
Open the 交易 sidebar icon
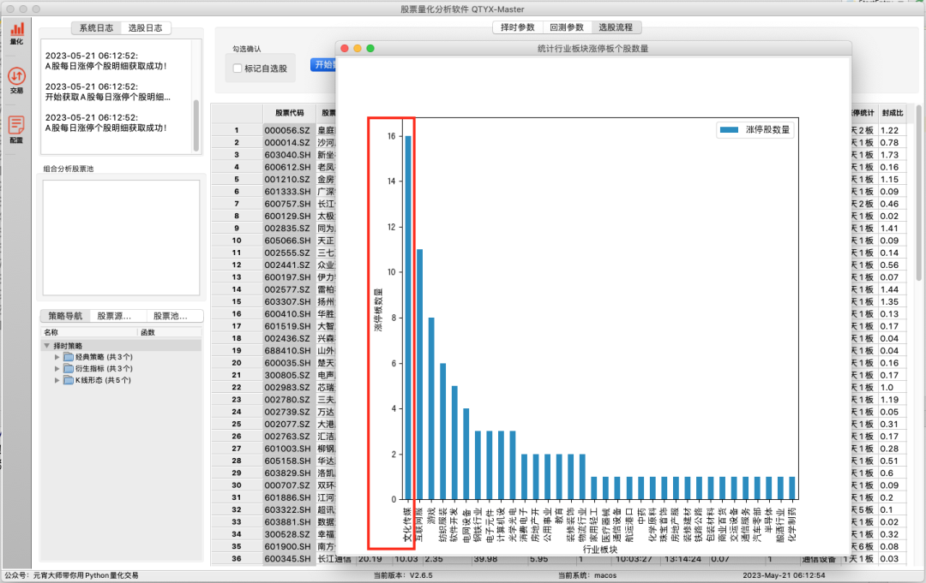click(x=16, y=80)
